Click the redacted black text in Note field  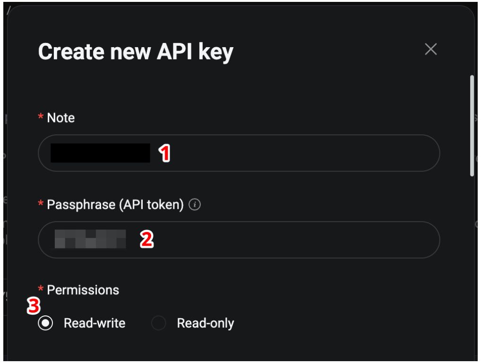click(x=100, y=153)
